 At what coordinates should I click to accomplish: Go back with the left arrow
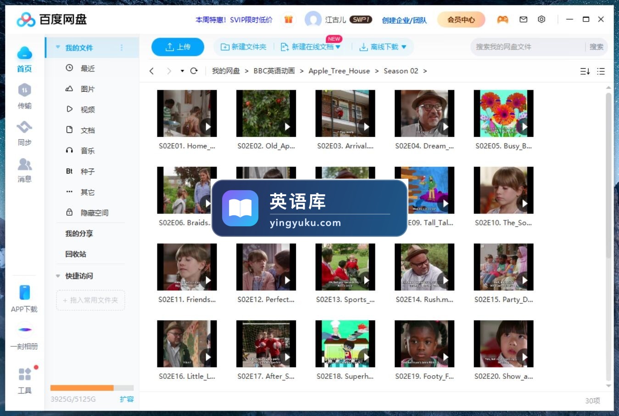152,71
